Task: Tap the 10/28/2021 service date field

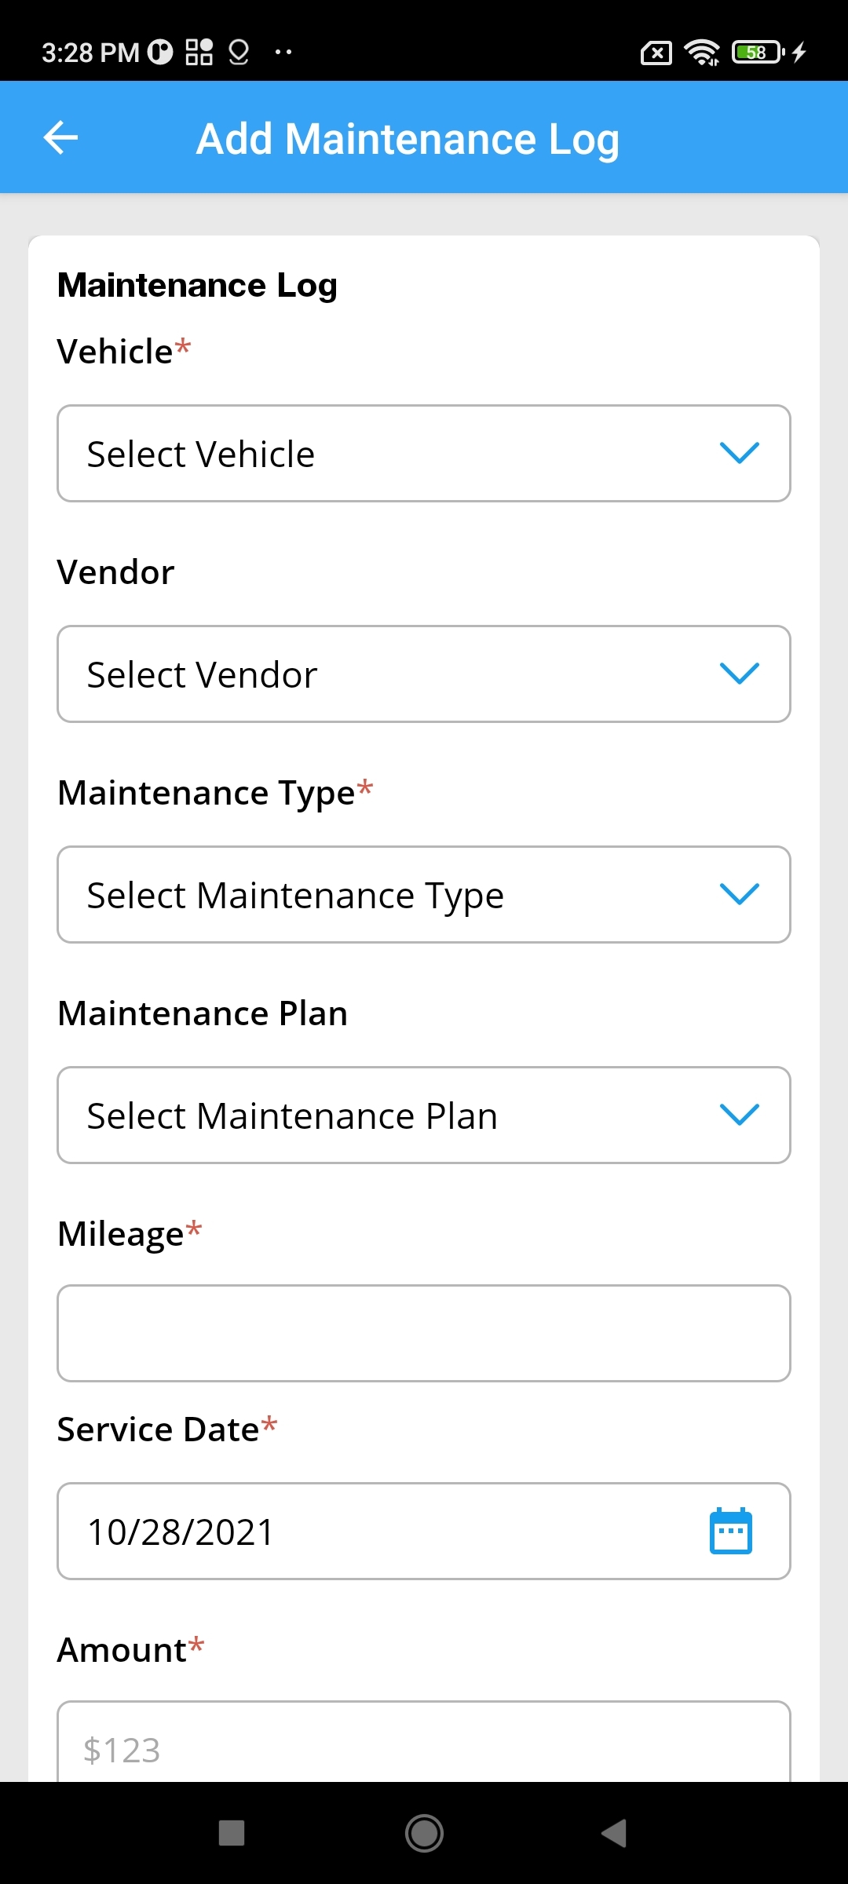Action: [424, 1532]
